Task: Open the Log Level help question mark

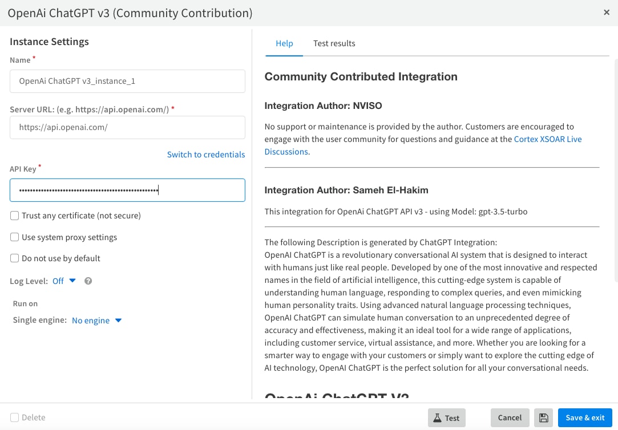Action: pyautogui.click(x=88, y=281)
